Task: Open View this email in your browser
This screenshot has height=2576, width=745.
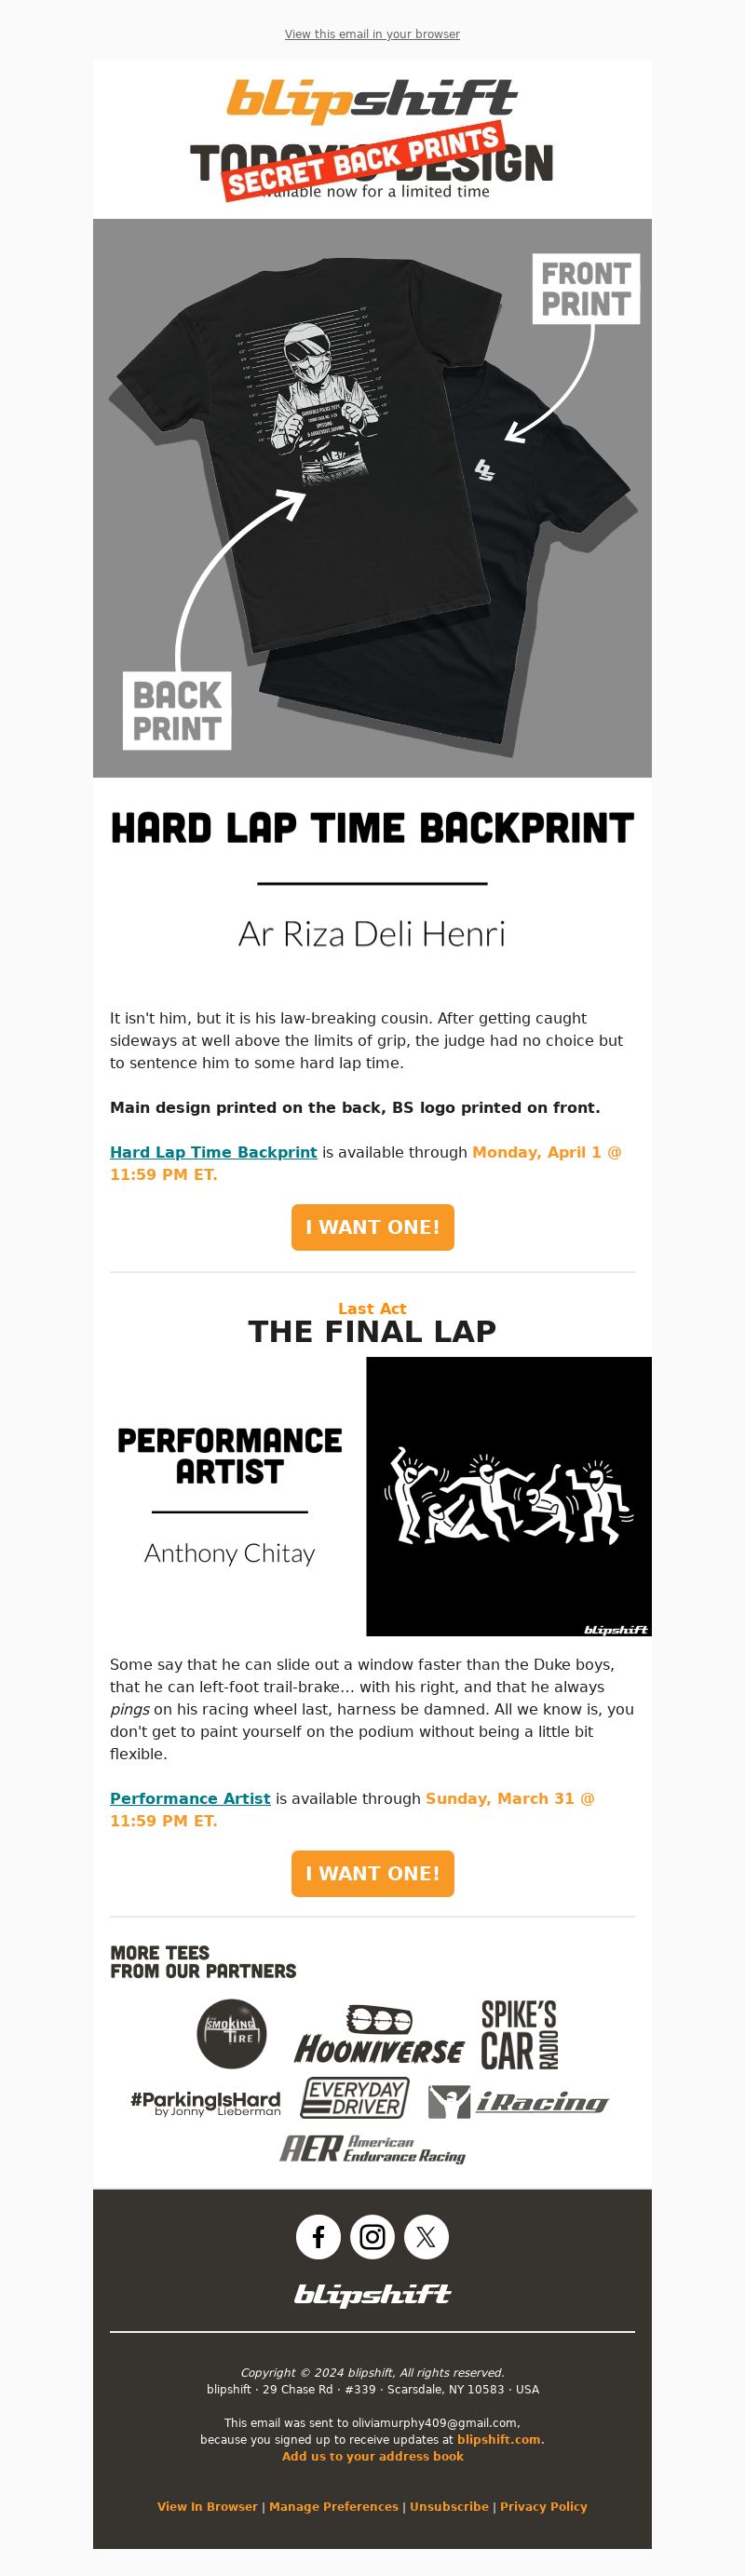Action: coord(372,34)
